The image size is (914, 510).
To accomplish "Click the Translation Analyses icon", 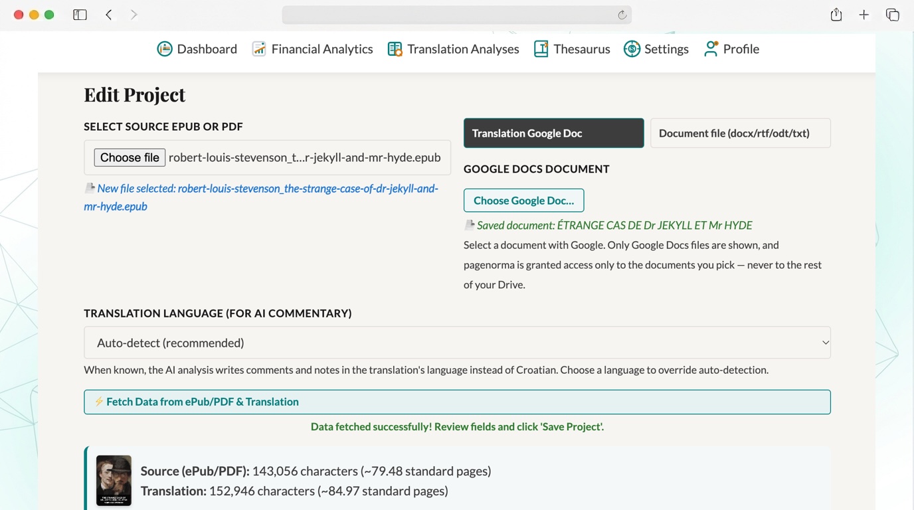I will 395,48.
